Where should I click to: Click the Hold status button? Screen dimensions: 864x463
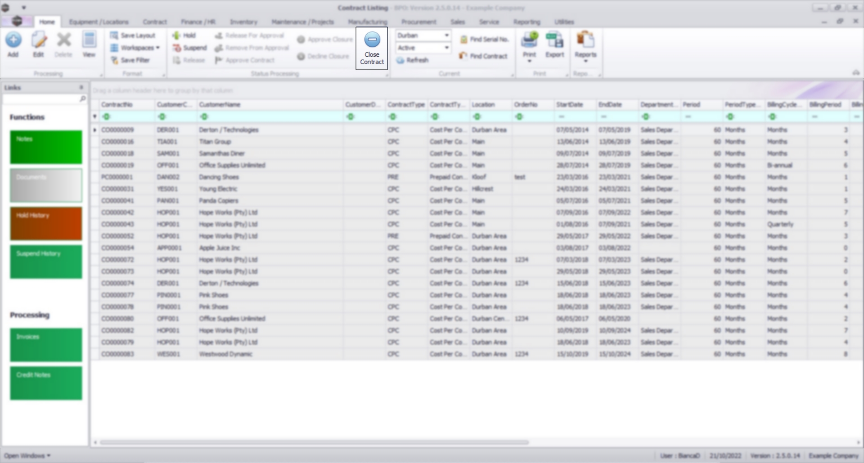pyautogui.click(x=184, y=35)
